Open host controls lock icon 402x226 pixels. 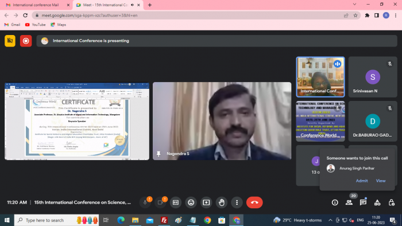(x=391, y=202)
